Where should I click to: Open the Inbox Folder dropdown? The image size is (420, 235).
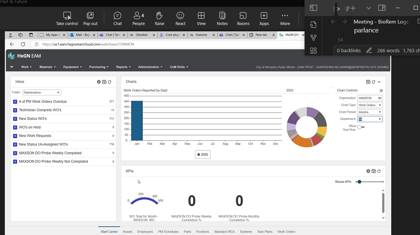click(42, 93)
